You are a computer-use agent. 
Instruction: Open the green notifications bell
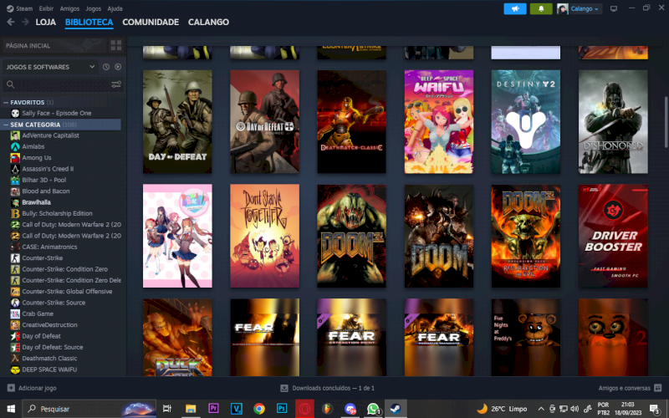540,8
